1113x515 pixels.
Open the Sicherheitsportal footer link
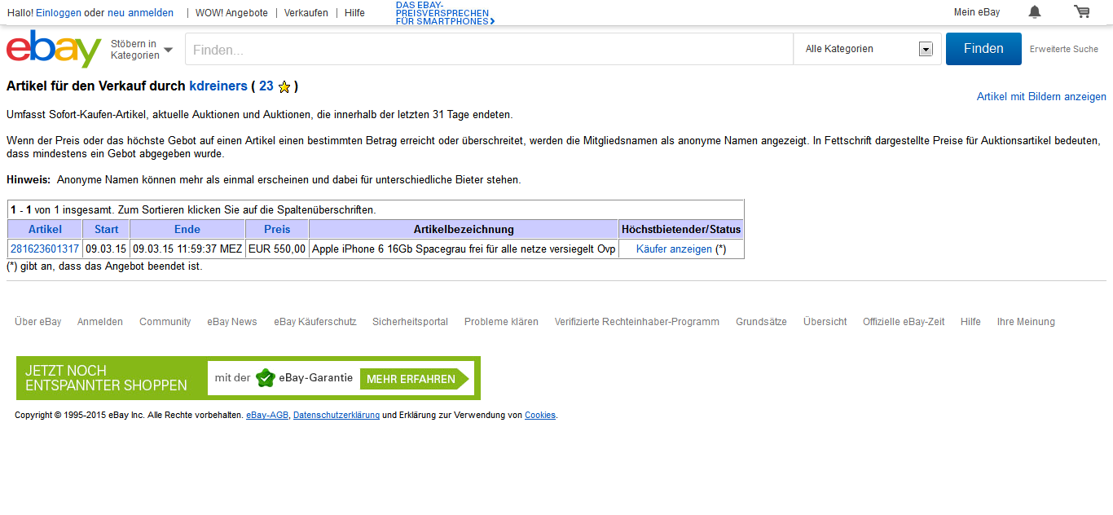tap(411, 322)
